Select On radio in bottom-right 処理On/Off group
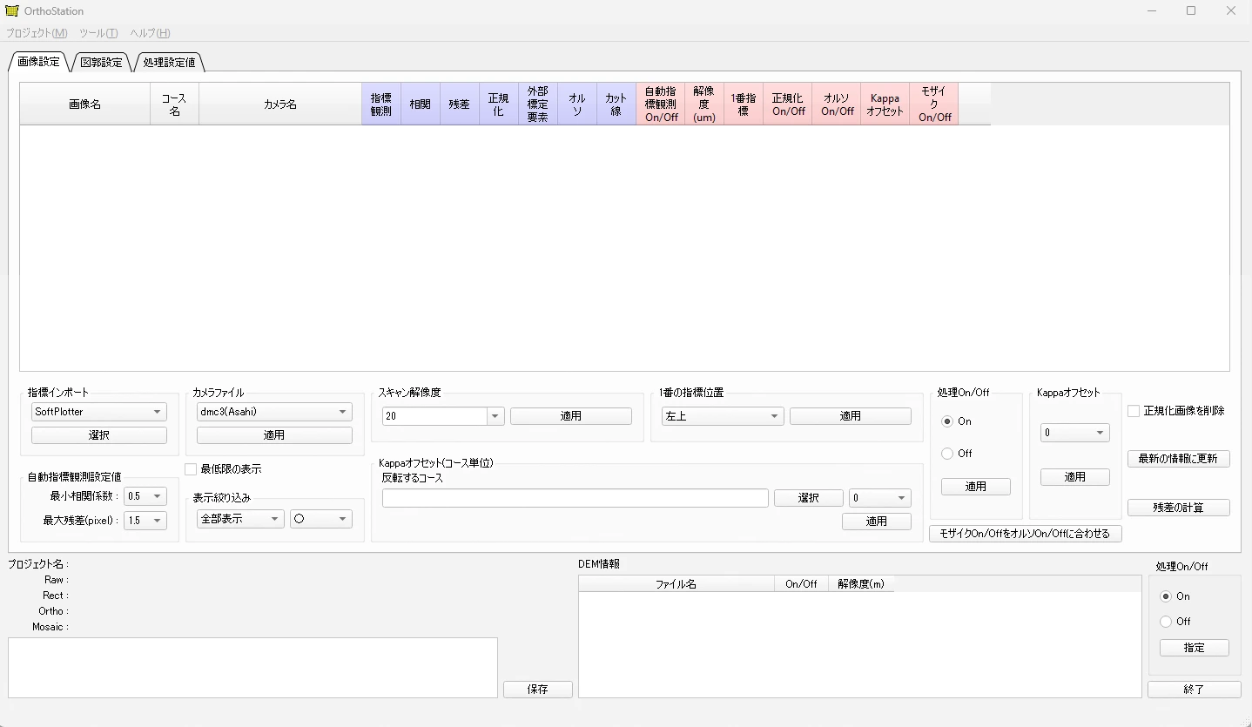Viewport: 1252px width, 727px height. click(1165, 596)
